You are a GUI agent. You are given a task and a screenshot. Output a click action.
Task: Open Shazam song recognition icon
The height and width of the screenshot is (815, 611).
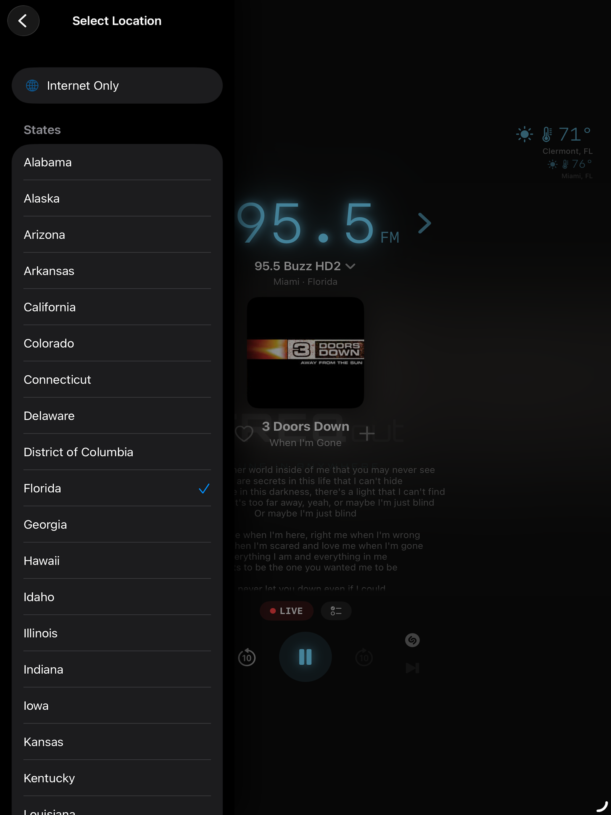(x=412, y=640)
